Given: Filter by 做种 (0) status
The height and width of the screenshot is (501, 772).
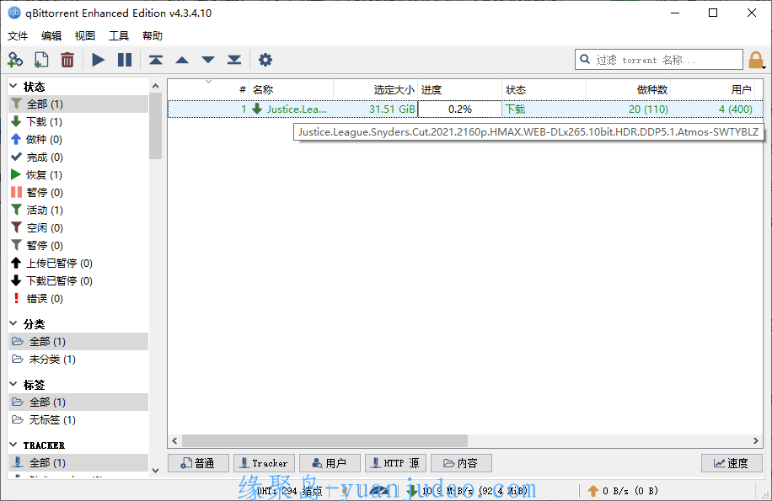Looking at the screenshot, I should 78,139.
